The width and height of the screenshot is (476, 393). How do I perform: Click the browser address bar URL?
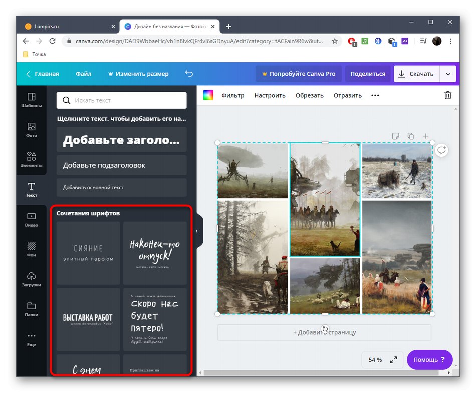coord(199,41)
